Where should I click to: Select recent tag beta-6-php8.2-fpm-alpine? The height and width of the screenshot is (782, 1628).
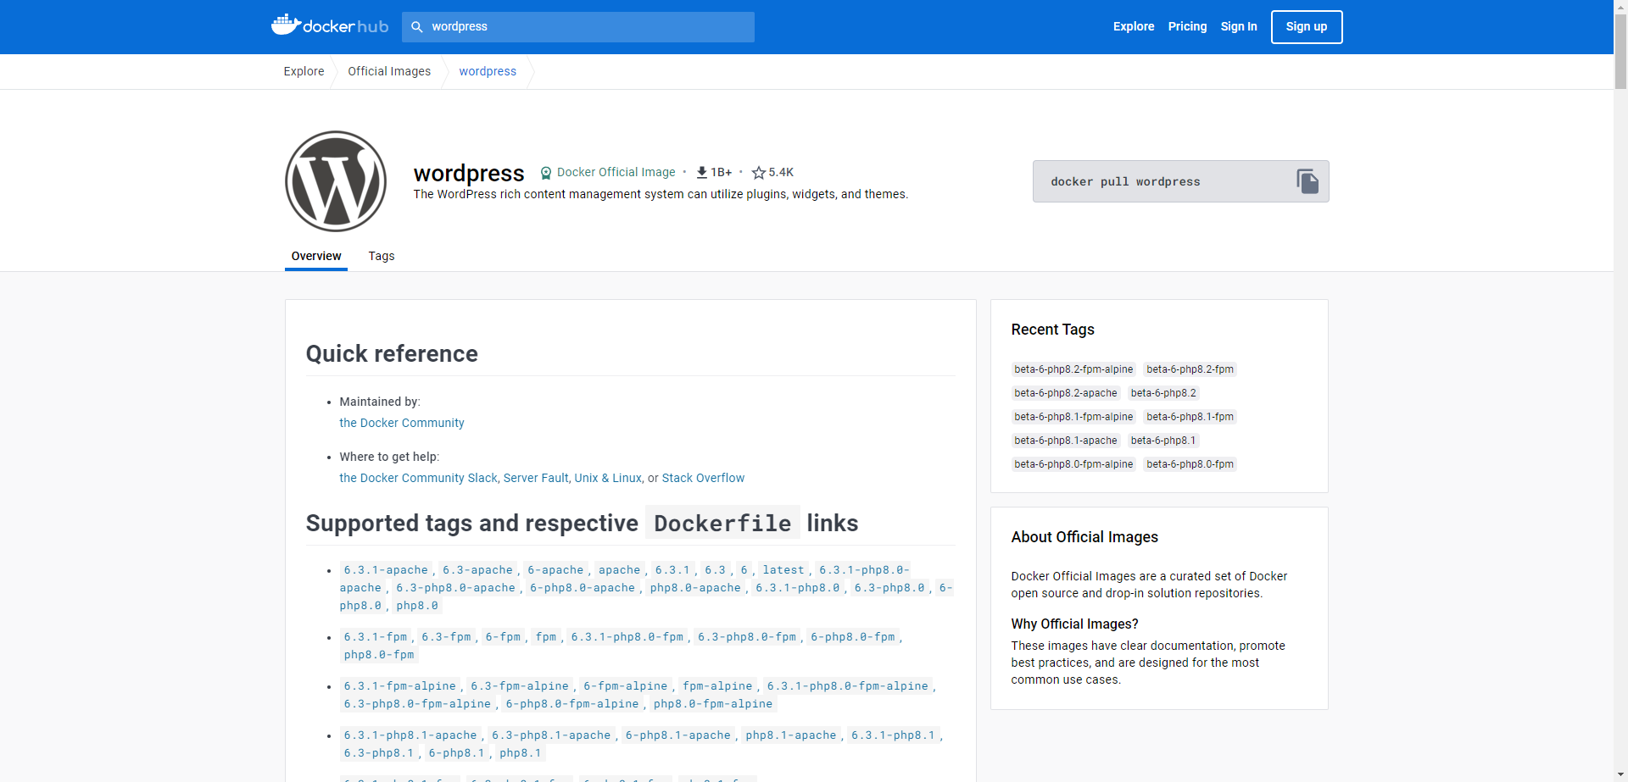pos(1073,369)
